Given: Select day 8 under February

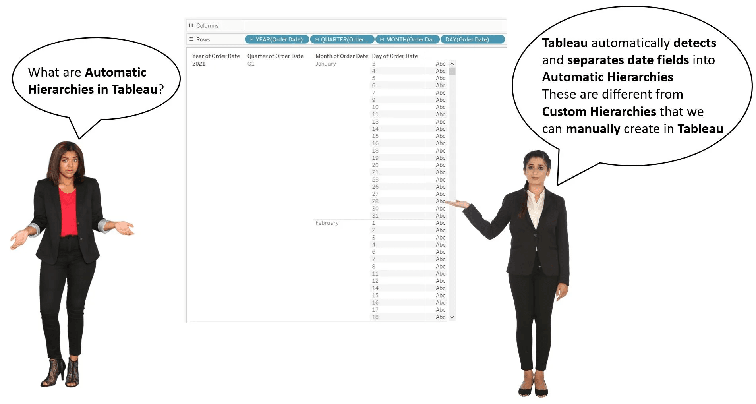Looking at the screenshot, I should tap(373, 266).
